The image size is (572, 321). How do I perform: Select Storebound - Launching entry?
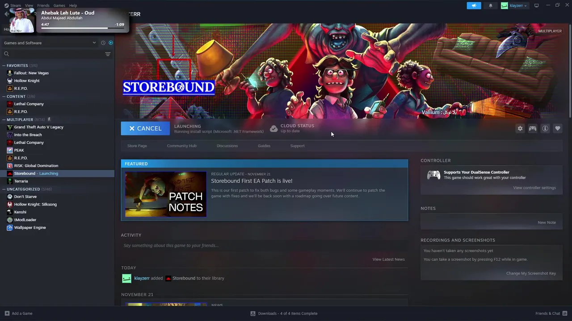[x=57, y=173]
